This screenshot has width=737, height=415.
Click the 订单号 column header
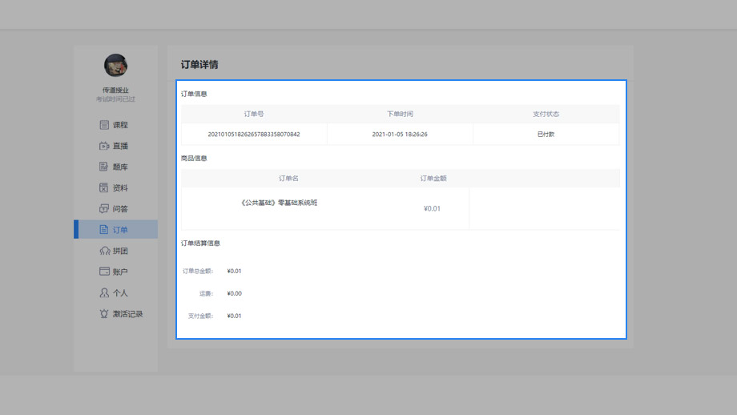tap(254, 114)
